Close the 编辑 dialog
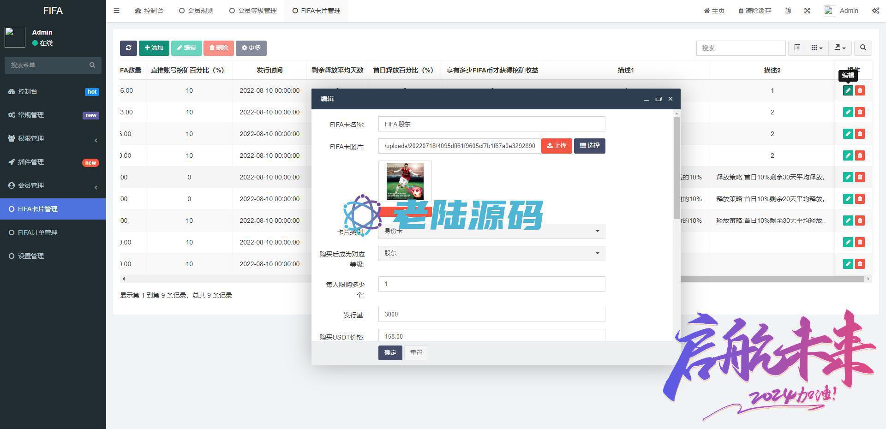The width and height of the screenshot is (886, 429). [670, 99]
